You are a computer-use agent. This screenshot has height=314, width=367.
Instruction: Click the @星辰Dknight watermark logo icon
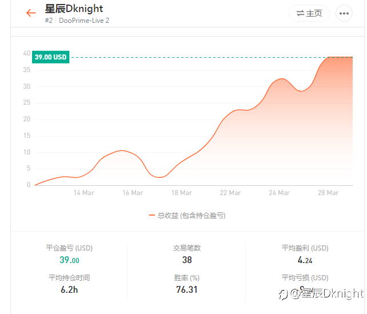(x=283, y=294)
